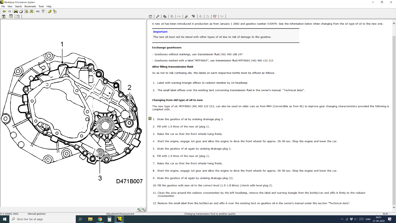Image resolution: width=396 pixels, height=223 pixels.
Task: Click the yellow Back arrow in toolbar
Action: [x=4, y=11]
